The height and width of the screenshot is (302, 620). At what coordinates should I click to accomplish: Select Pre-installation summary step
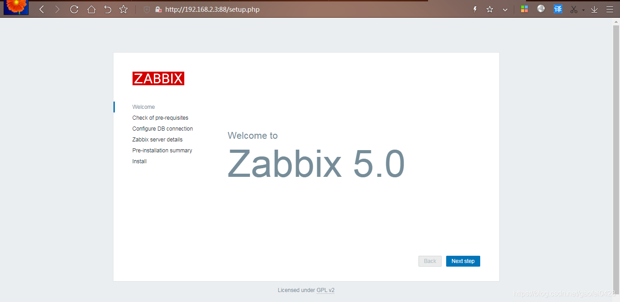point(162,151)
